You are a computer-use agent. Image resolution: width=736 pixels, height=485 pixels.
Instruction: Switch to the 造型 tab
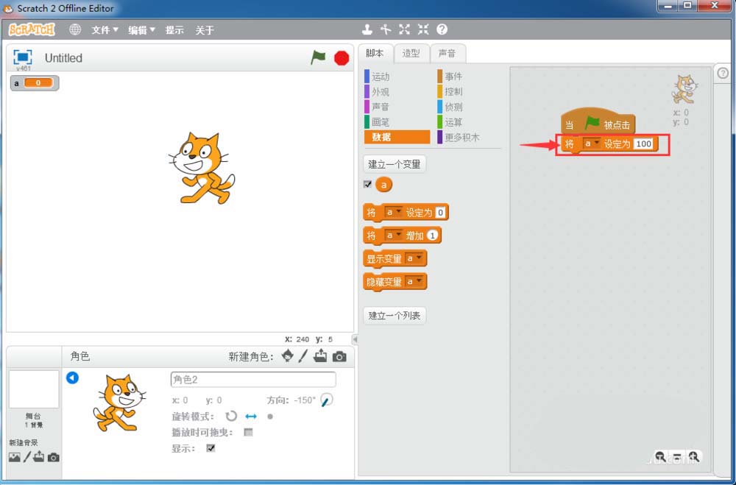(x=411, y=53)
